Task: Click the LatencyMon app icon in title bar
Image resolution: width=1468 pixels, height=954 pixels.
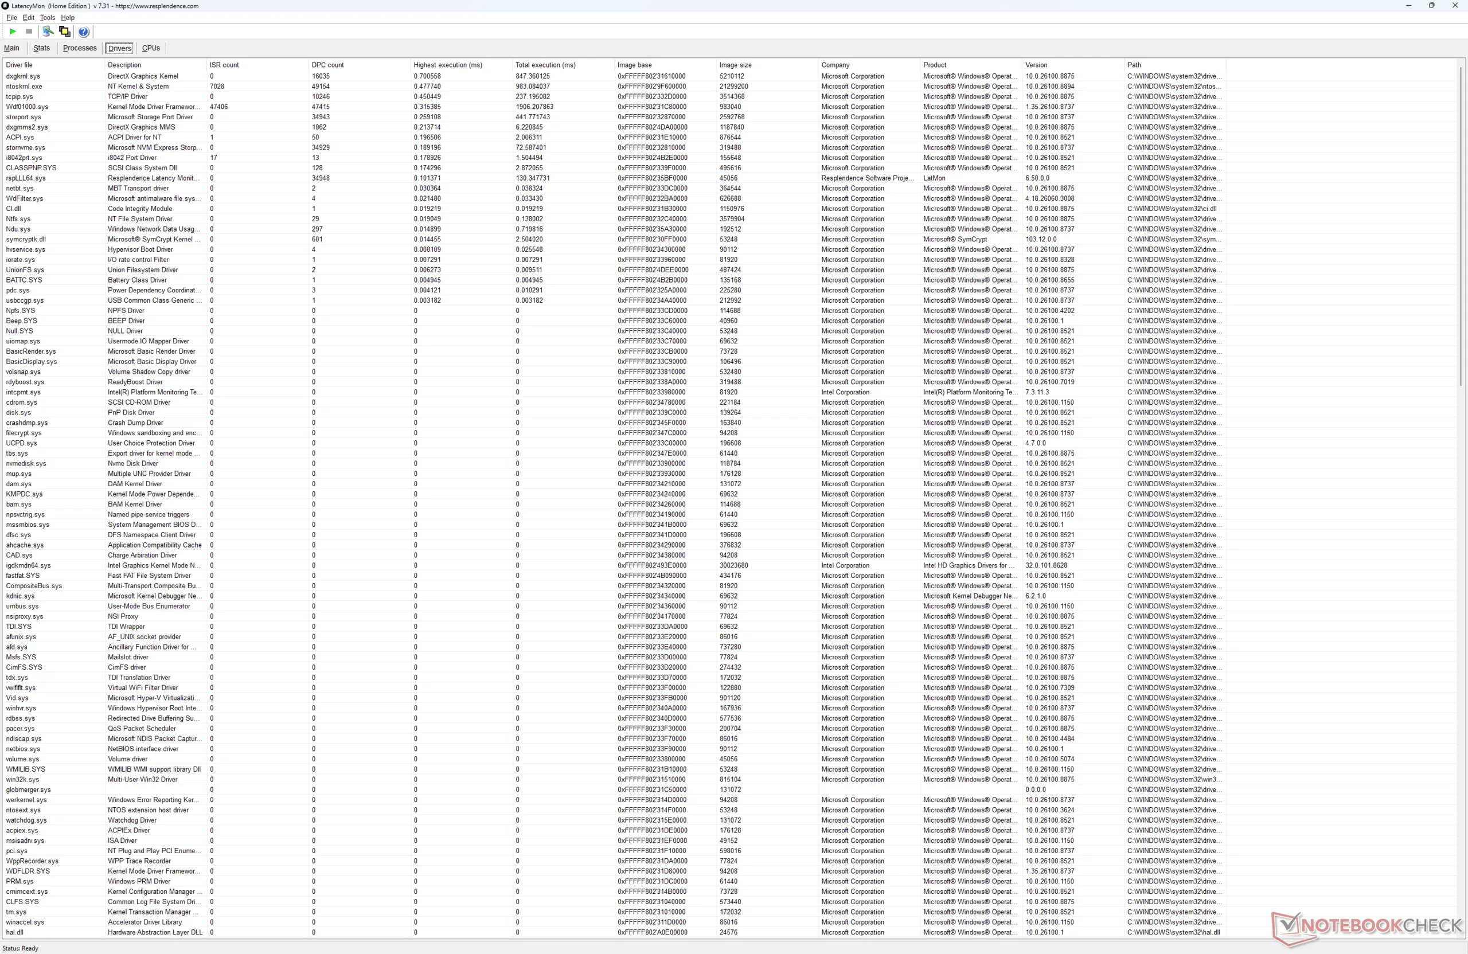Action: tap(6, 6)
